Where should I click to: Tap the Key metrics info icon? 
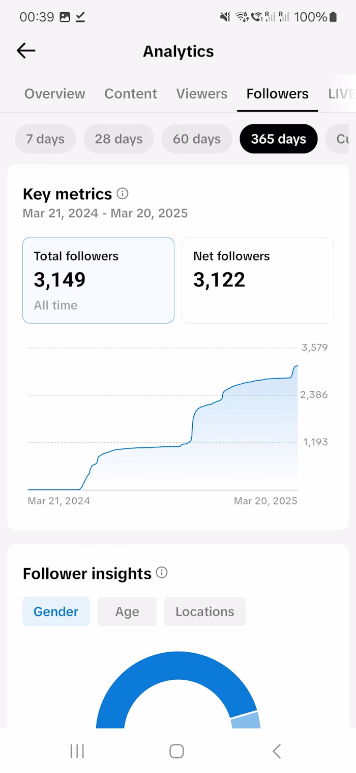[123, 194]
